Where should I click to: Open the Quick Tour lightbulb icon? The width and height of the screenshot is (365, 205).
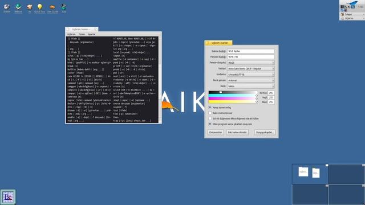40,7
